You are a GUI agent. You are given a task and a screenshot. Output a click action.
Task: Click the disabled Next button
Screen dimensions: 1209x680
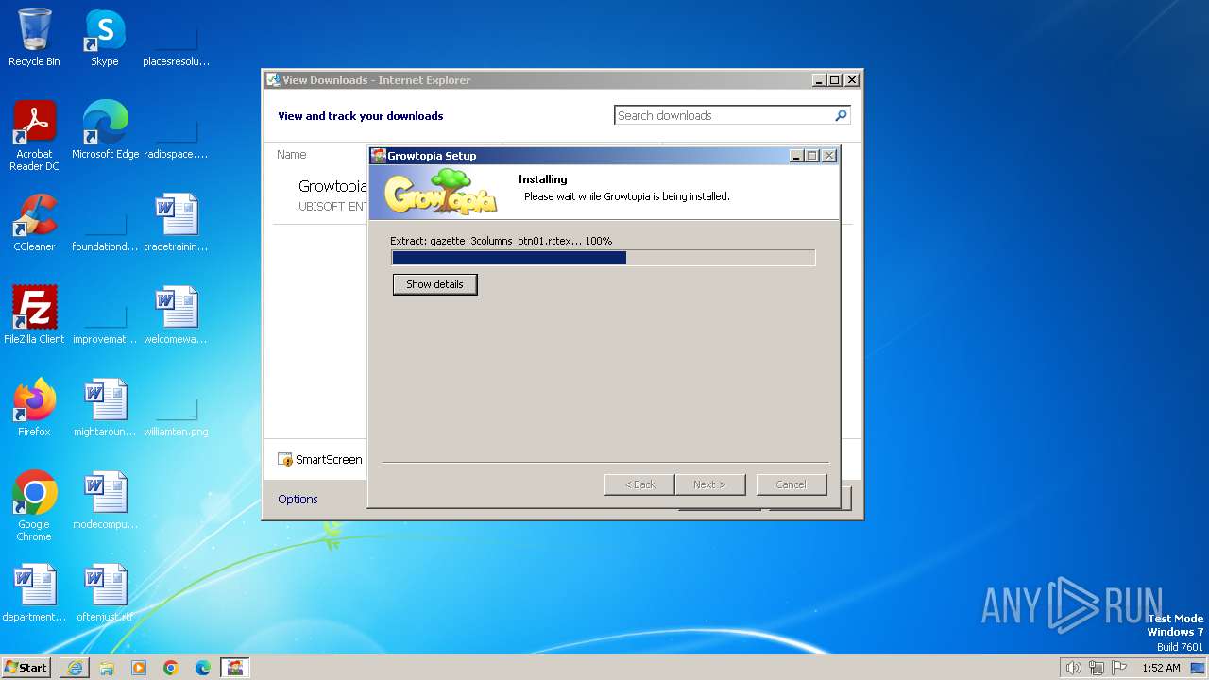tap(710, 484)
